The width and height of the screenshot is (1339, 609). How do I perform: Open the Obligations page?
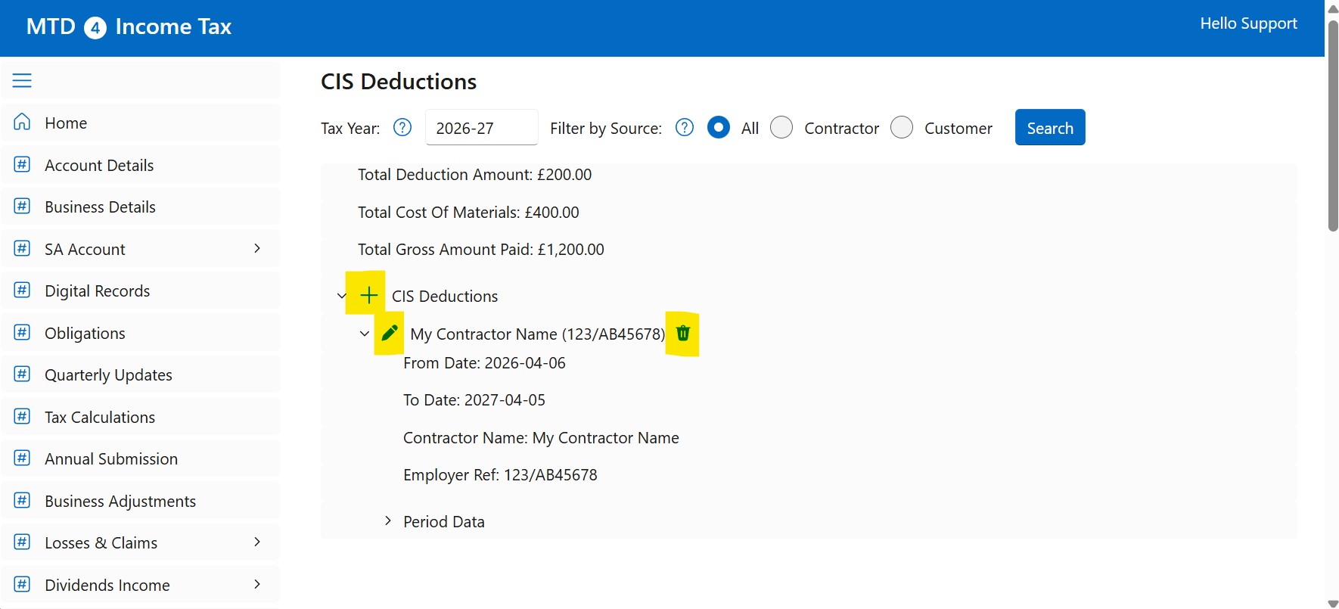141,333
